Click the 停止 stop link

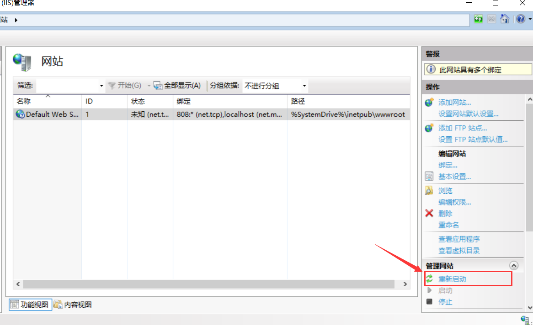[445, 302]
